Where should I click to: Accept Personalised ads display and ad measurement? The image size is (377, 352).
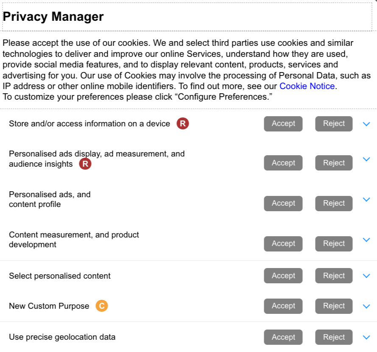tap(283, 163)
